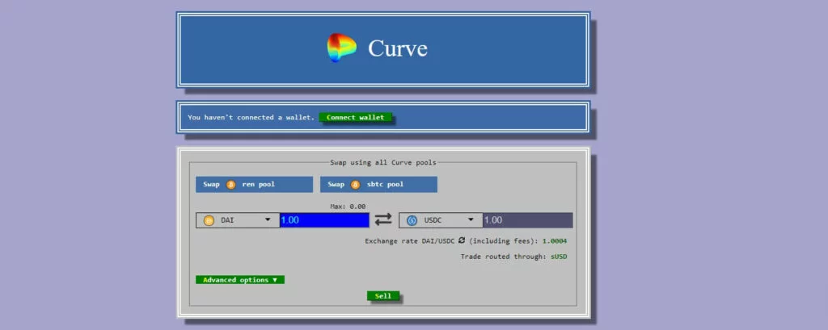Flip the exchange rate with refresh icon
This screenshot has height=330, width=828.
tap(462, 240)
